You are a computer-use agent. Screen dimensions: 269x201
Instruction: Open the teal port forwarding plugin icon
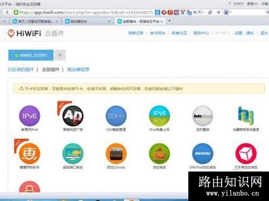click(73, 154)
